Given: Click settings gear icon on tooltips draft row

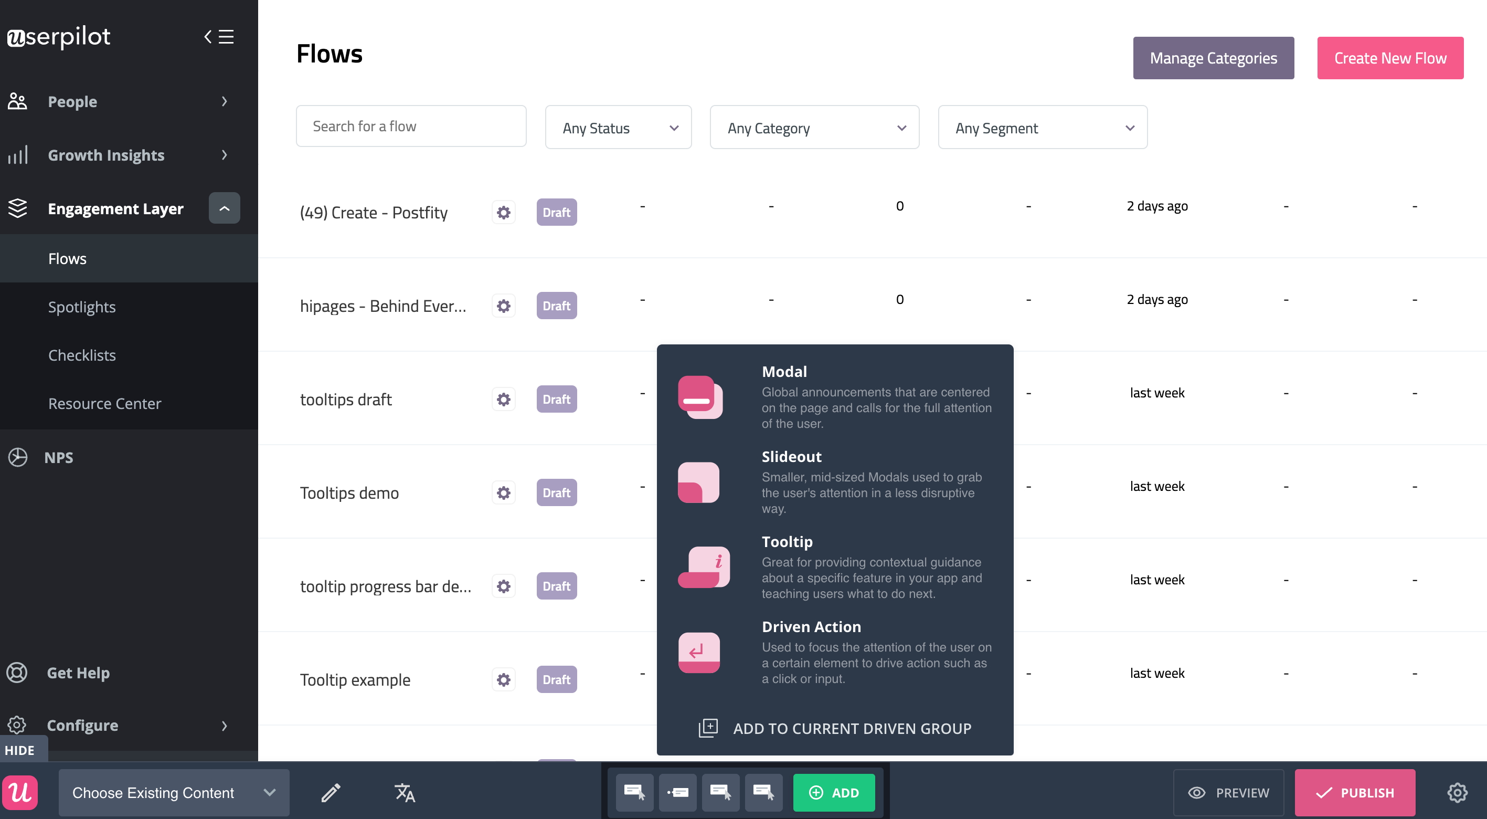Looking at the screenshot, I should (x=502, y=398).
